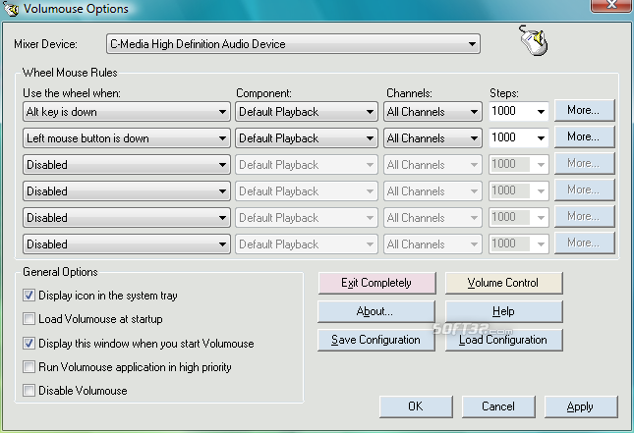Click the second row Steps value field
The width and height of the screenshot is (634, 433).
point(511,138)
